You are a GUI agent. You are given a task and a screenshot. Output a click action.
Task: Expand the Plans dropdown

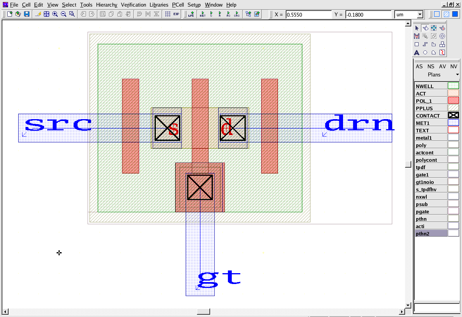point(457,74)
